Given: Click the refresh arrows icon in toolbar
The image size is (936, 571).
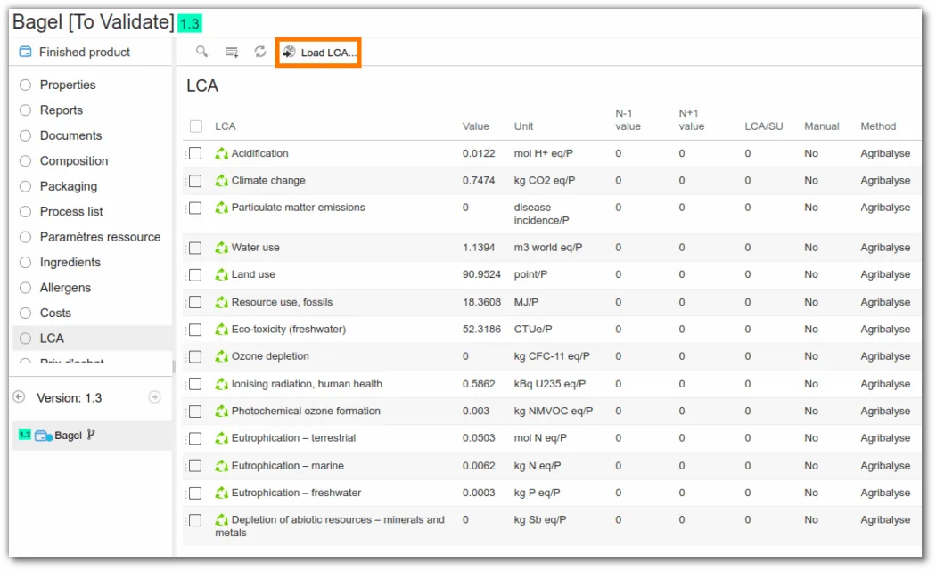Looking at the screenshot, I should (x=260, y=52).
